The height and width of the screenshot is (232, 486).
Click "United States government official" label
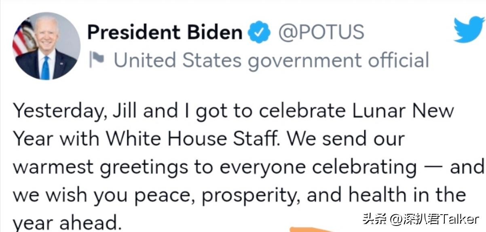pos(271,61)
